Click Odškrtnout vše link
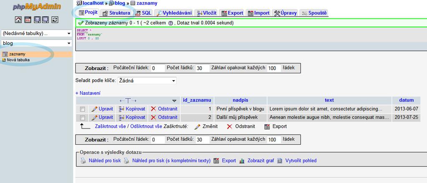Viewport: 427px width, 183px height. point(146,126)
